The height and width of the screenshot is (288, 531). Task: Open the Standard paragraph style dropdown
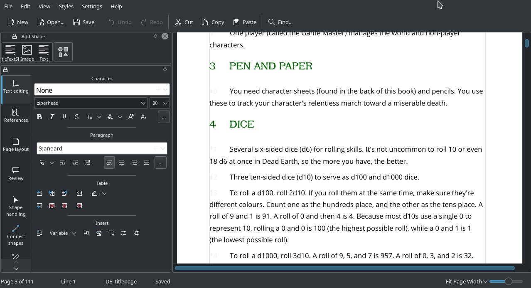(163, 148)
